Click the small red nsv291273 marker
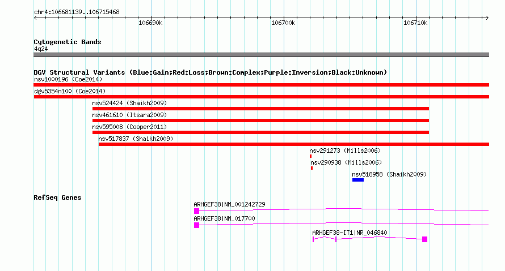Image resolution: width=505 pixels, height=271 pixels. pyautogui.click(x=310, y=156)
